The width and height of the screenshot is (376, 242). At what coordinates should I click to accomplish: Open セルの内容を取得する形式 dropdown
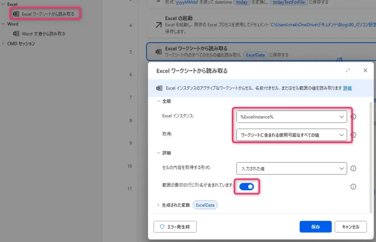[x=291, y=168]
